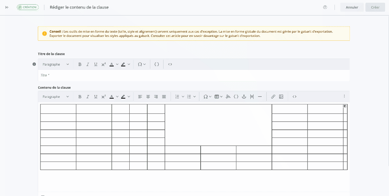Toggle superscript in the title toolbar
The image size is (389, 196).
[x=104, y=64]
